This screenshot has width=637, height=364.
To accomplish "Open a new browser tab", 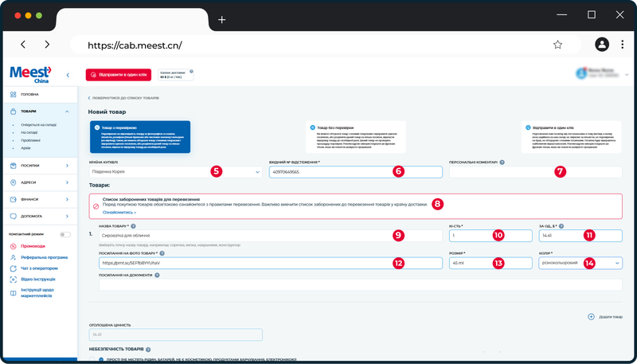I will coord(222,19).
